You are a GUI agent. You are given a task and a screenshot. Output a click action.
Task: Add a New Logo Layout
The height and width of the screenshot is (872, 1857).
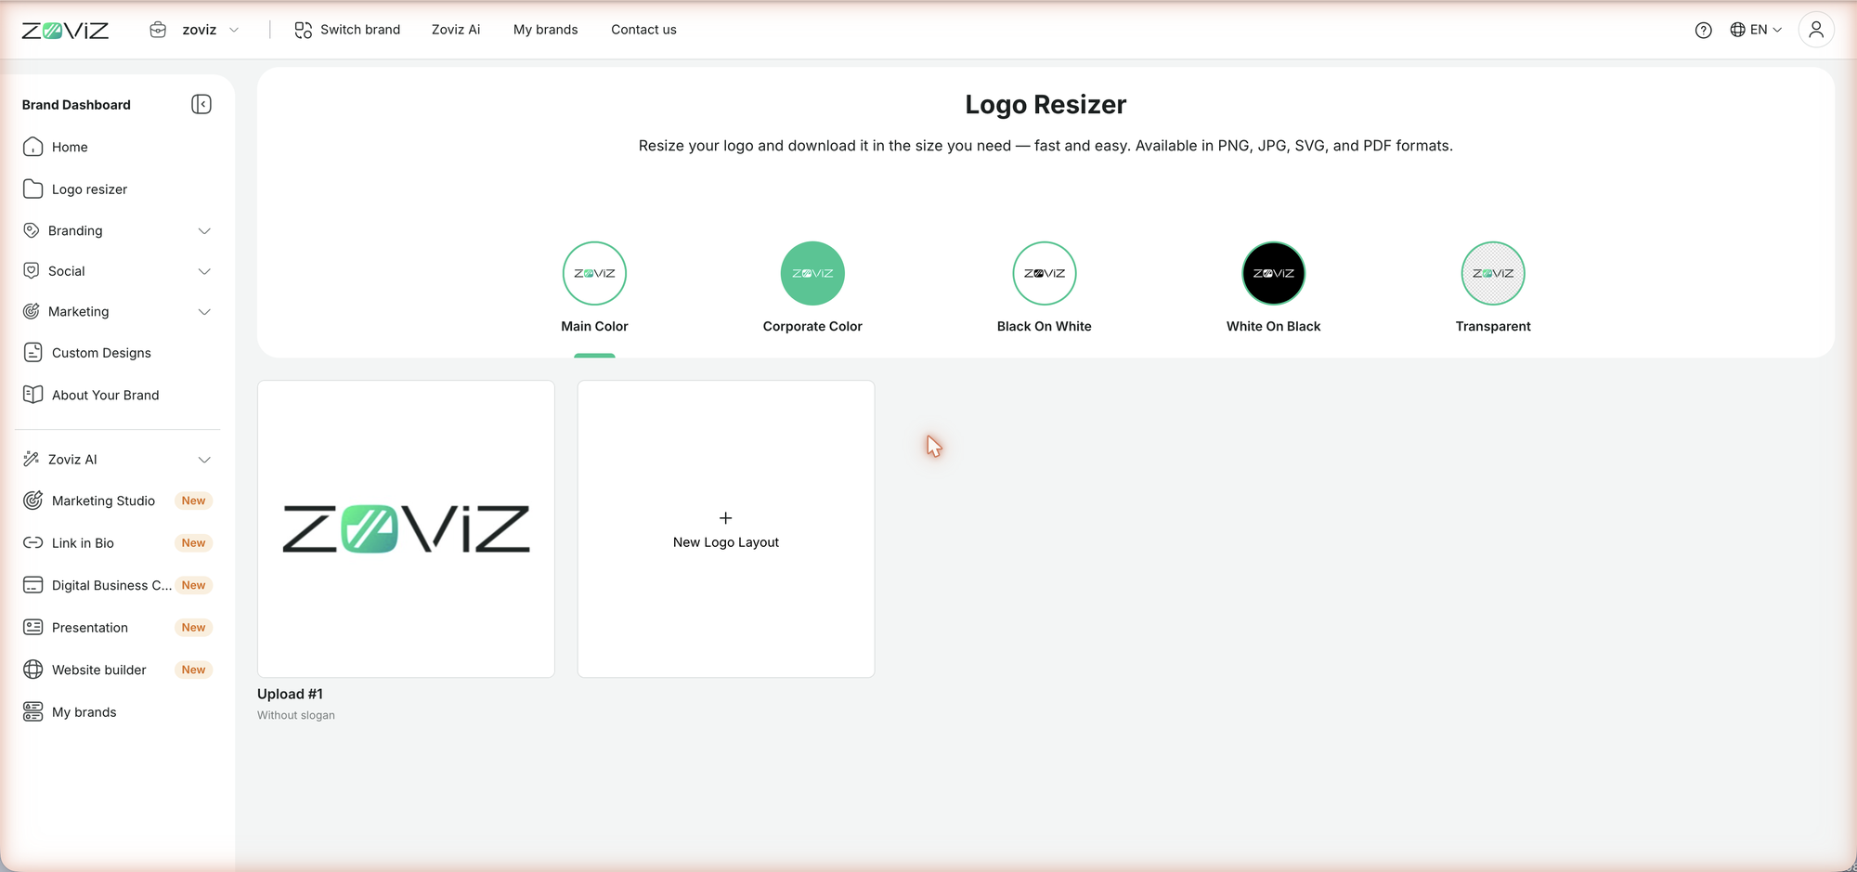pos(726,529)
